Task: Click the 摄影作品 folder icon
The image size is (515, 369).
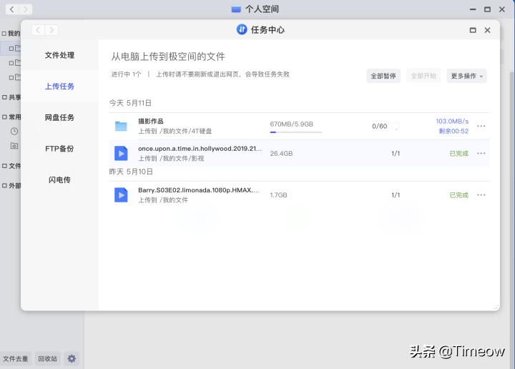Action: pos(121,126)
